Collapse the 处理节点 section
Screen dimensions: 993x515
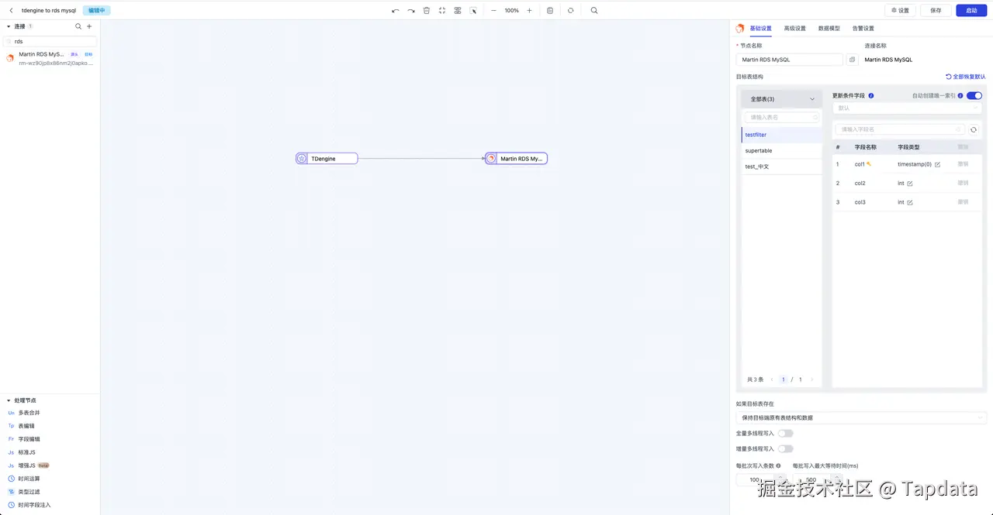coord(9,400)
